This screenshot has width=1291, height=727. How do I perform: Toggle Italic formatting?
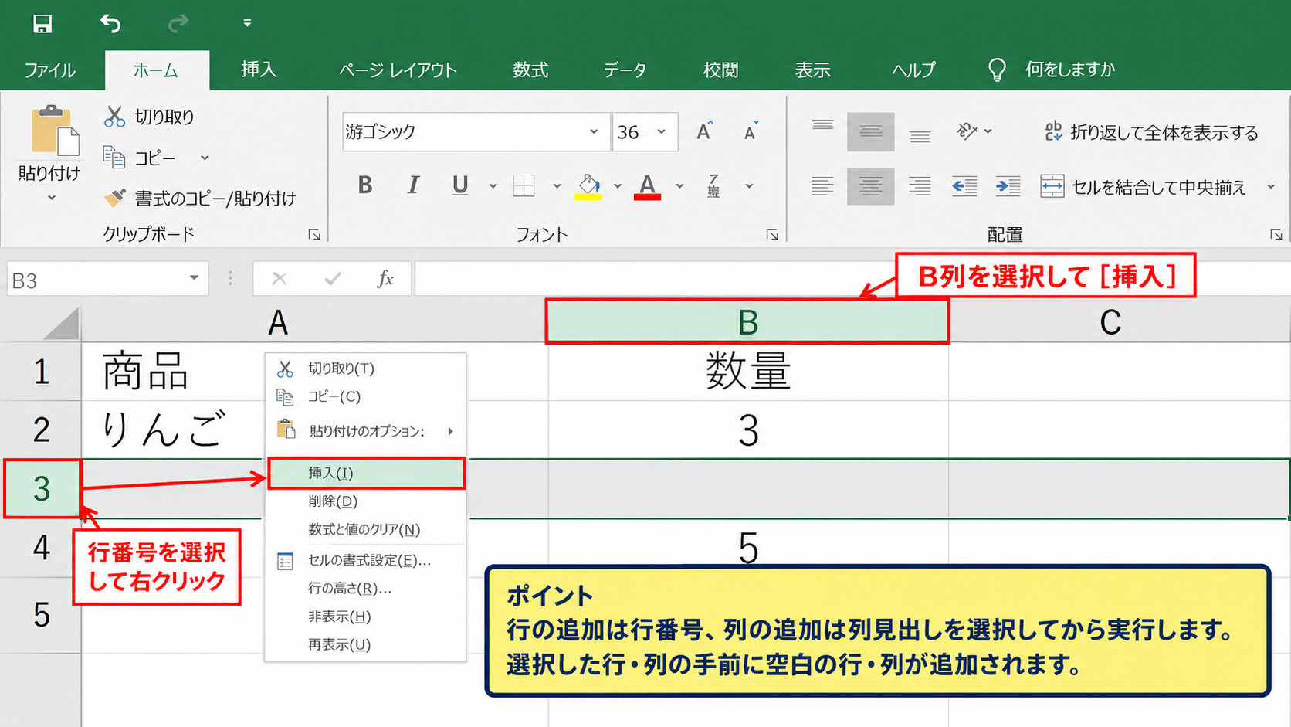(x=413, y=185)
